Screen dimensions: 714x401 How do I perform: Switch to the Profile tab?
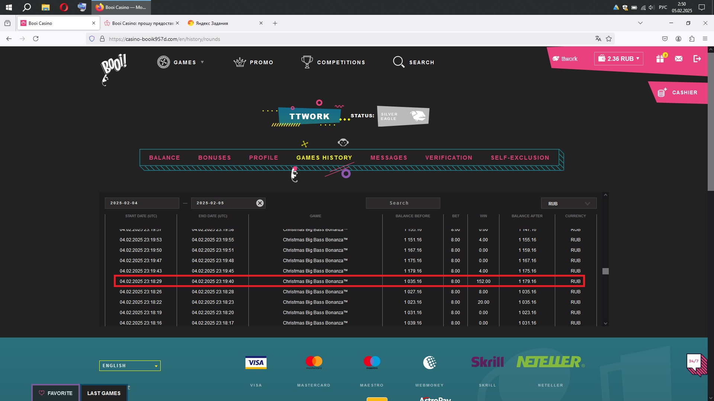(264, 158)
